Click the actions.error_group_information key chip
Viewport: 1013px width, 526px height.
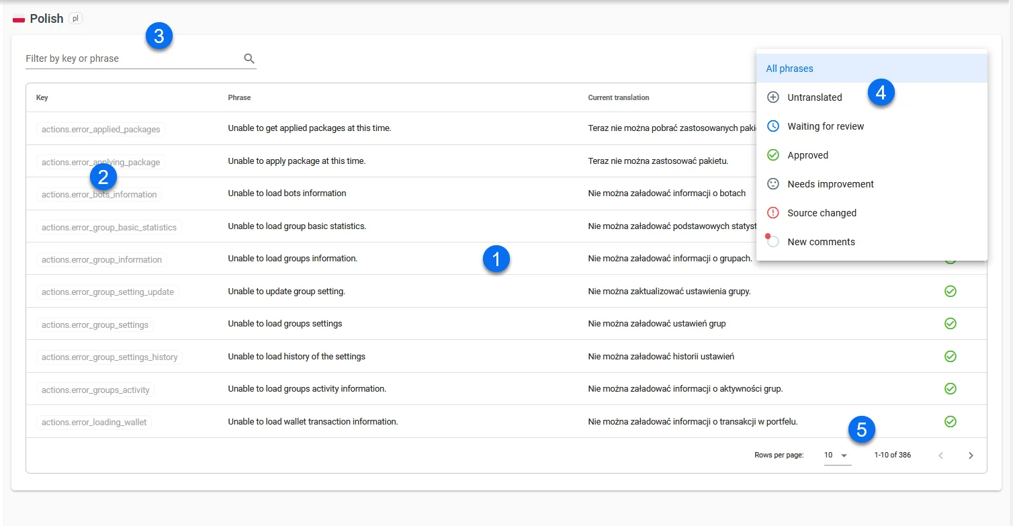[101, 260]
